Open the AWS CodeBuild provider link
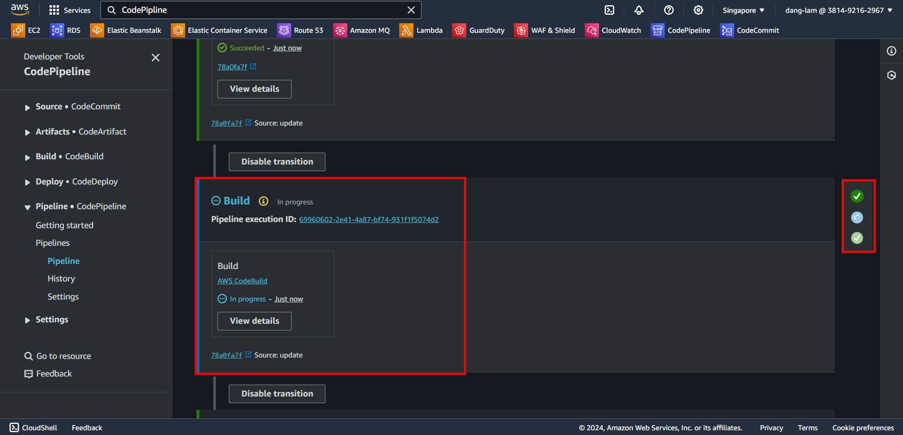This screenshot has width=903, height=435. [243, 281]
